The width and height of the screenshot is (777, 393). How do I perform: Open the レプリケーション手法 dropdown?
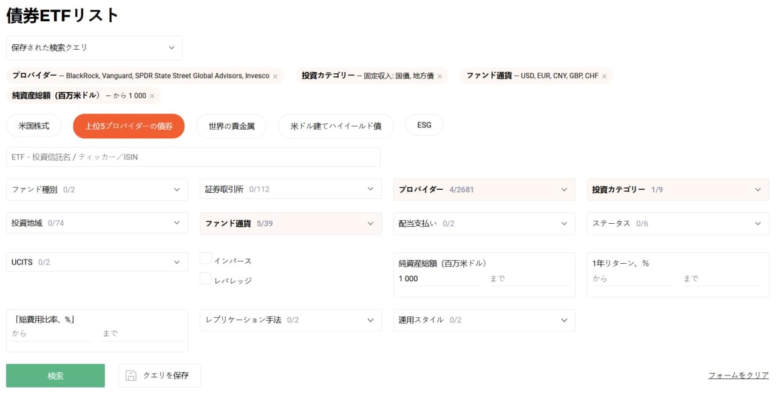pyautogui.click(x=290, y=320)
